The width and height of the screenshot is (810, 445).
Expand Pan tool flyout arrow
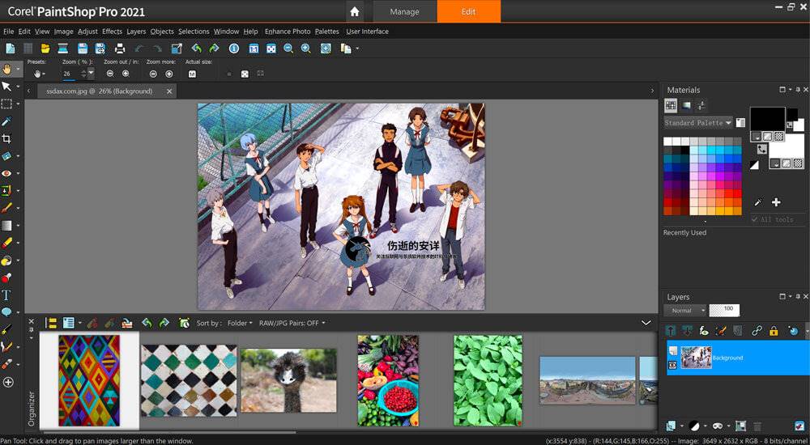pos(18,69)
